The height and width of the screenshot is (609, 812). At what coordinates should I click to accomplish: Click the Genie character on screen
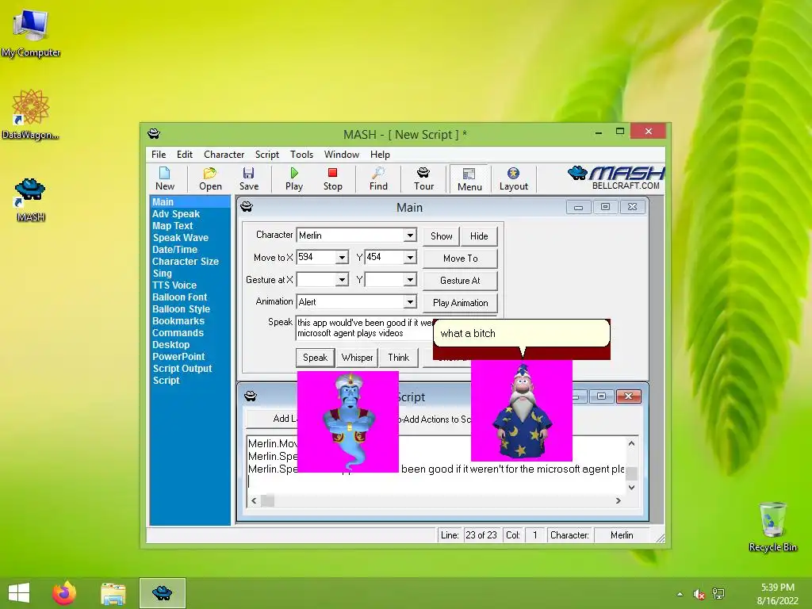(348, 422)
